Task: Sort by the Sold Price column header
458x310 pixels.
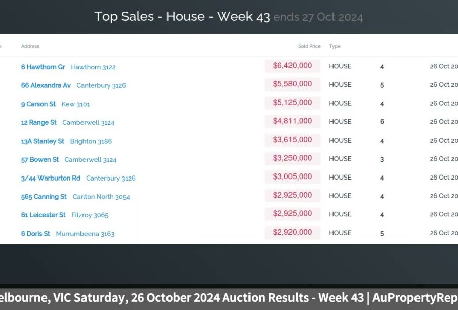Action: tap(309, 46)
